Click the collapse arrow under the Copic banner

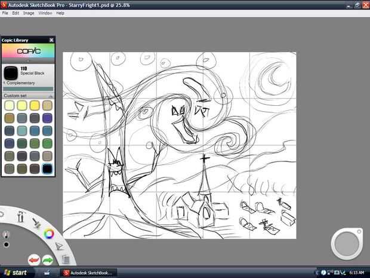pos(28,61)
